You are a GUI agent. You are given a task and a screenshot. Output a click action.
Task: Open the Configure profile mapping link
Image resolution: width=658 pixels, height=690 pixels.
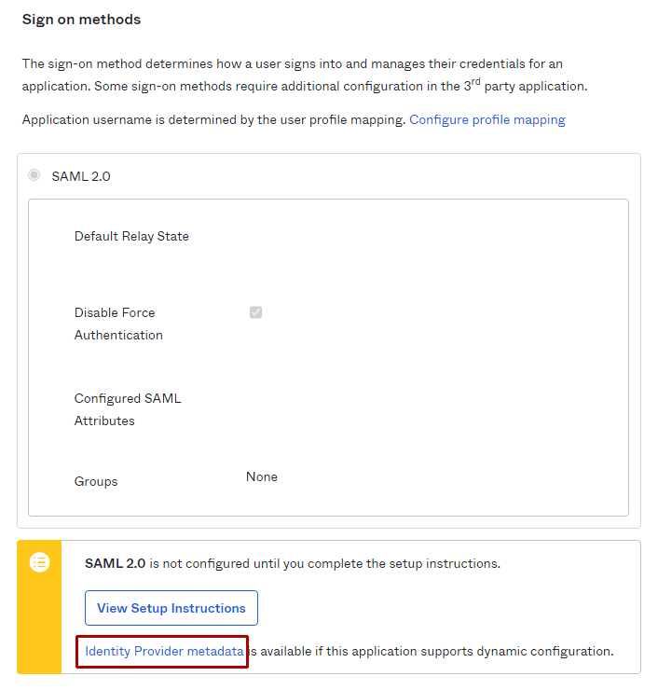pyautogui.click(x=487, y=119)
